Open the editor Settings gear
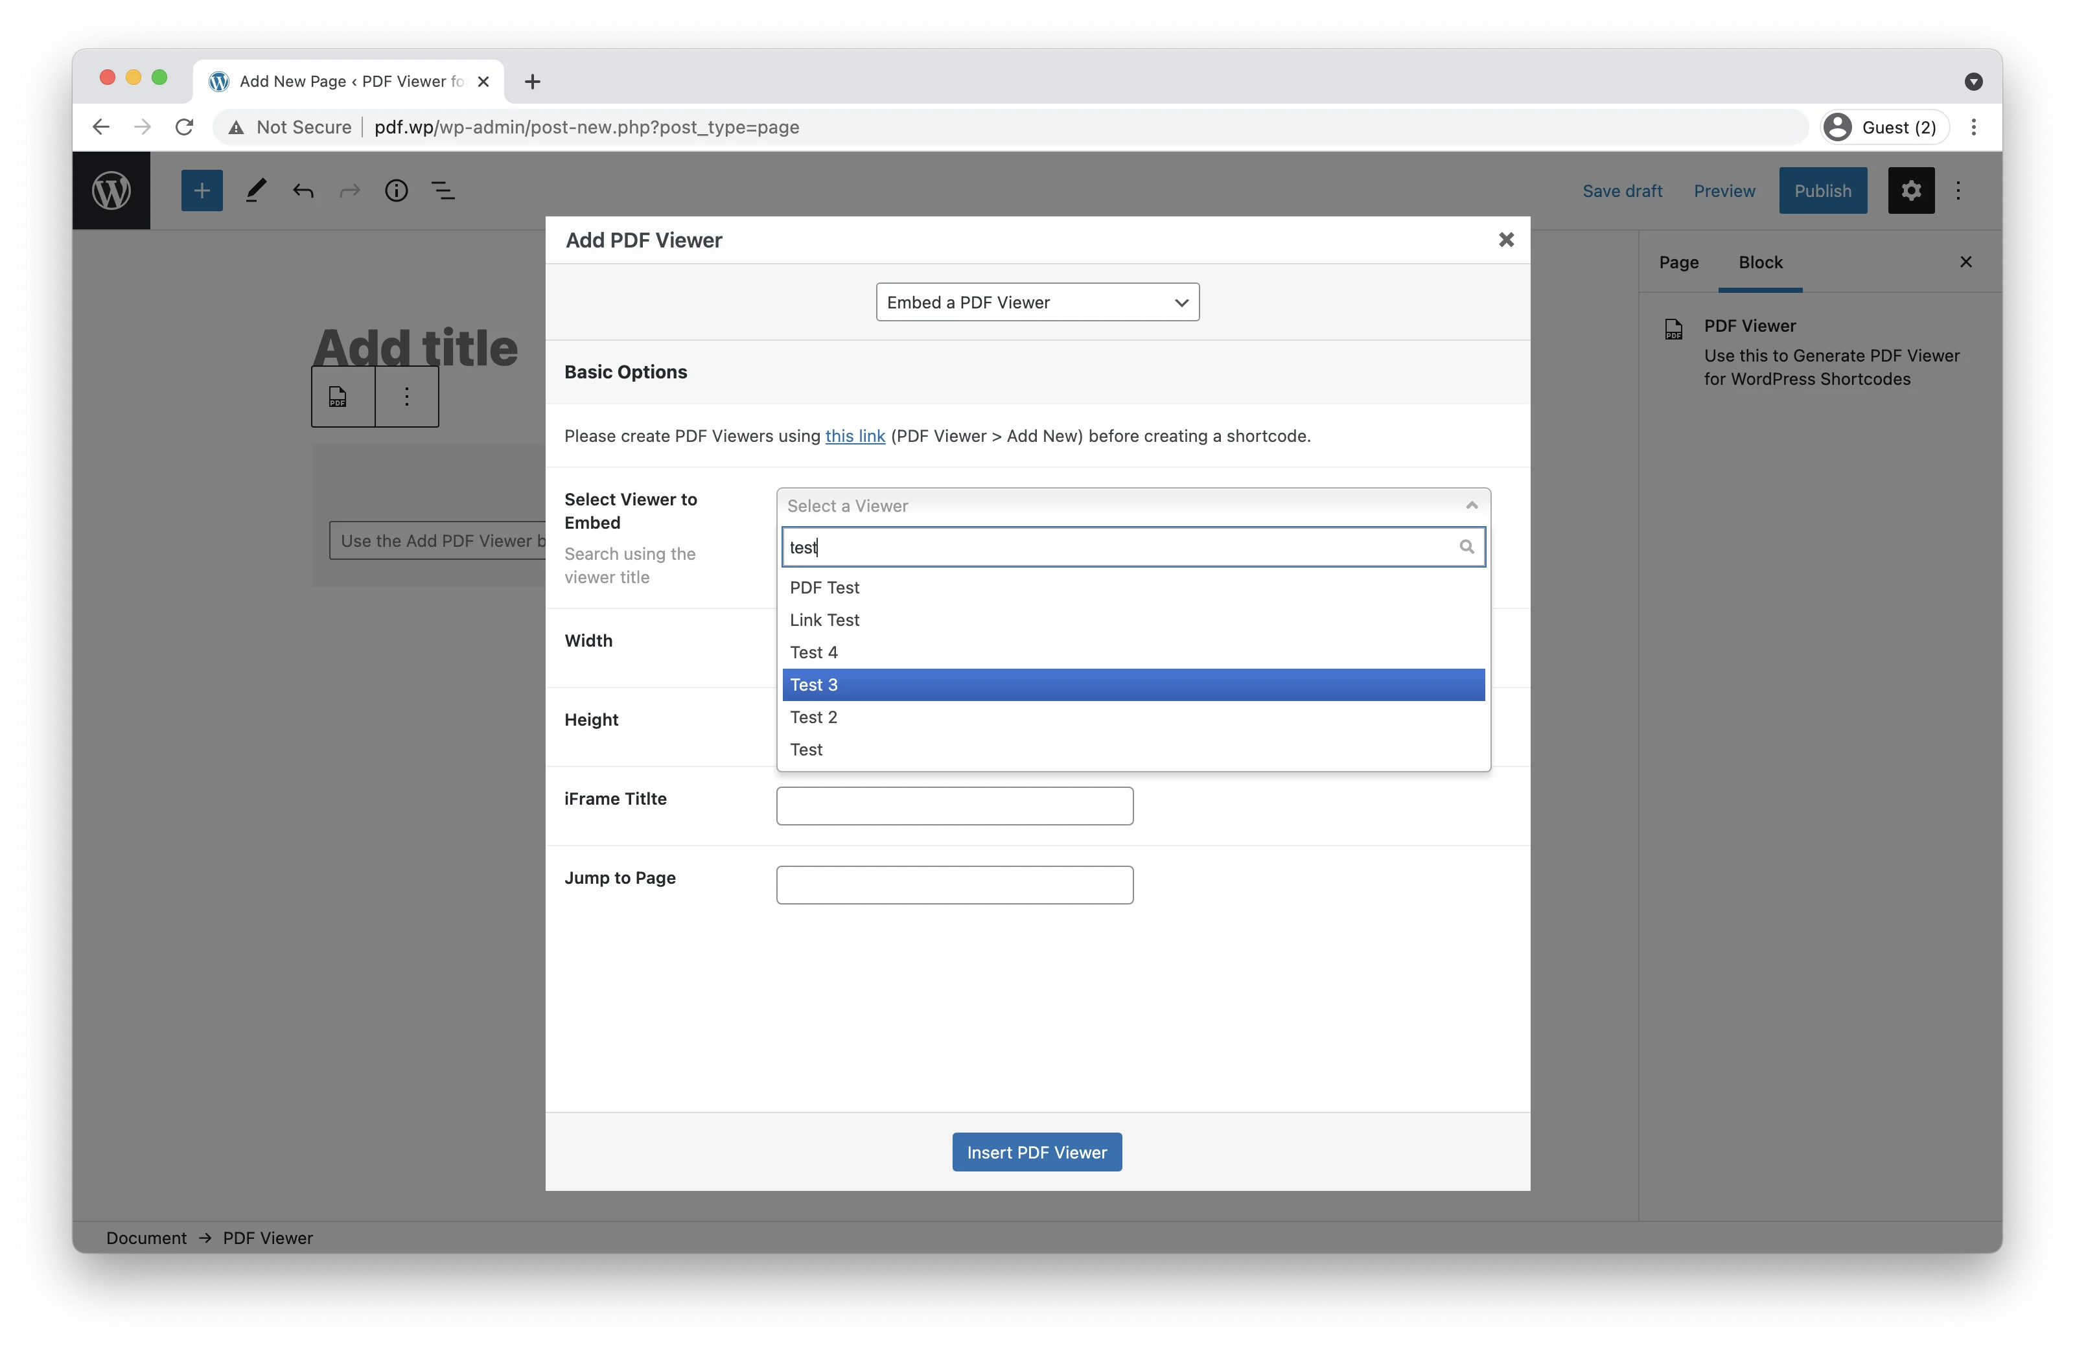This screenshot has height=1349, width=2075. tap(1910, 190)
